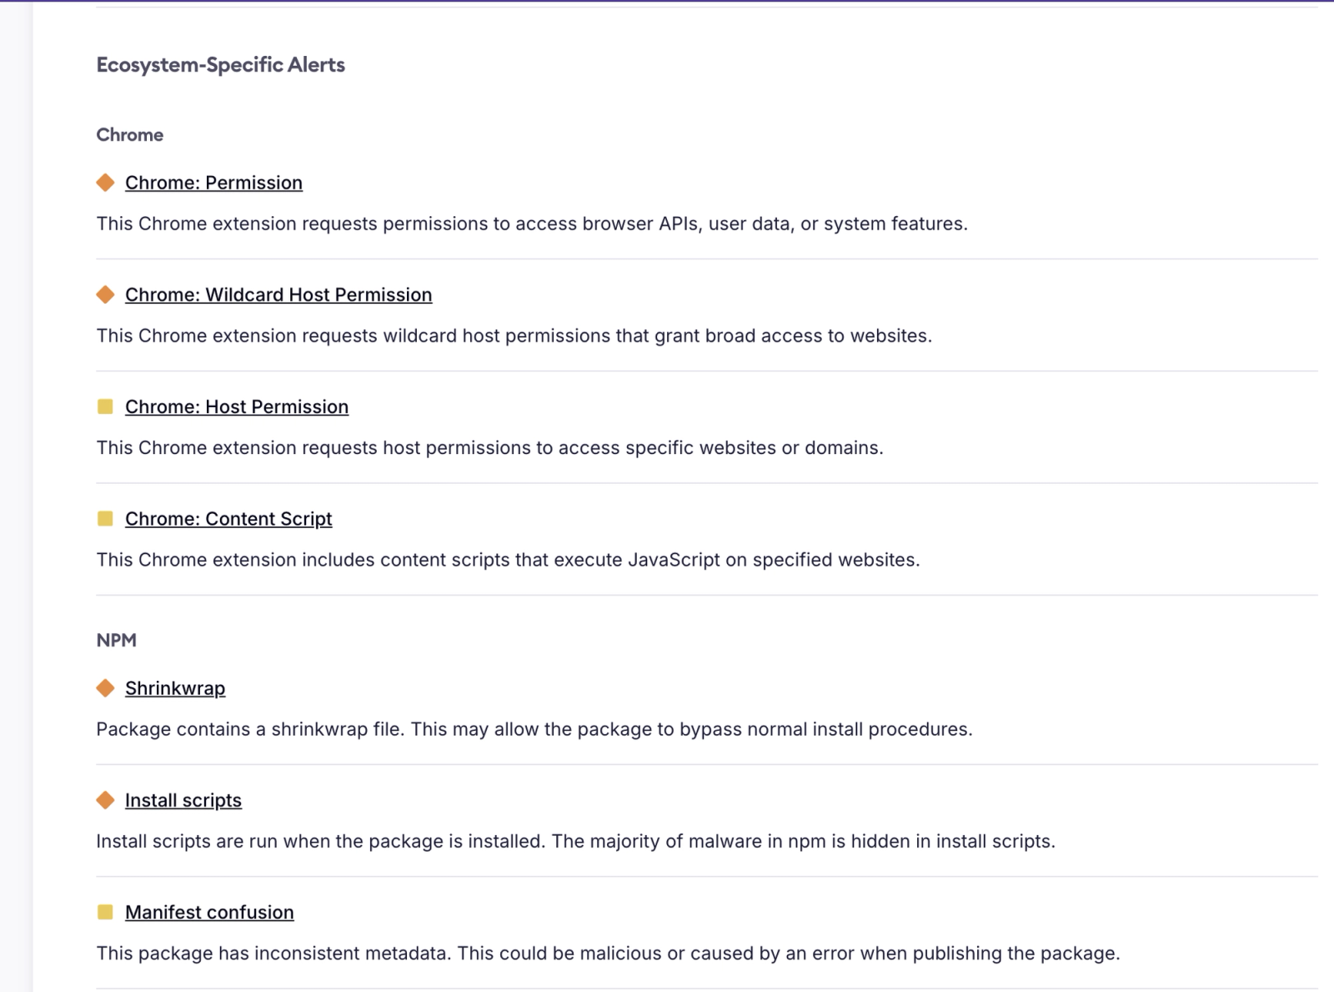Click yellow square icon beside Chrome: Content Script
1334x992 pixels.
click(x=105, y=519)
